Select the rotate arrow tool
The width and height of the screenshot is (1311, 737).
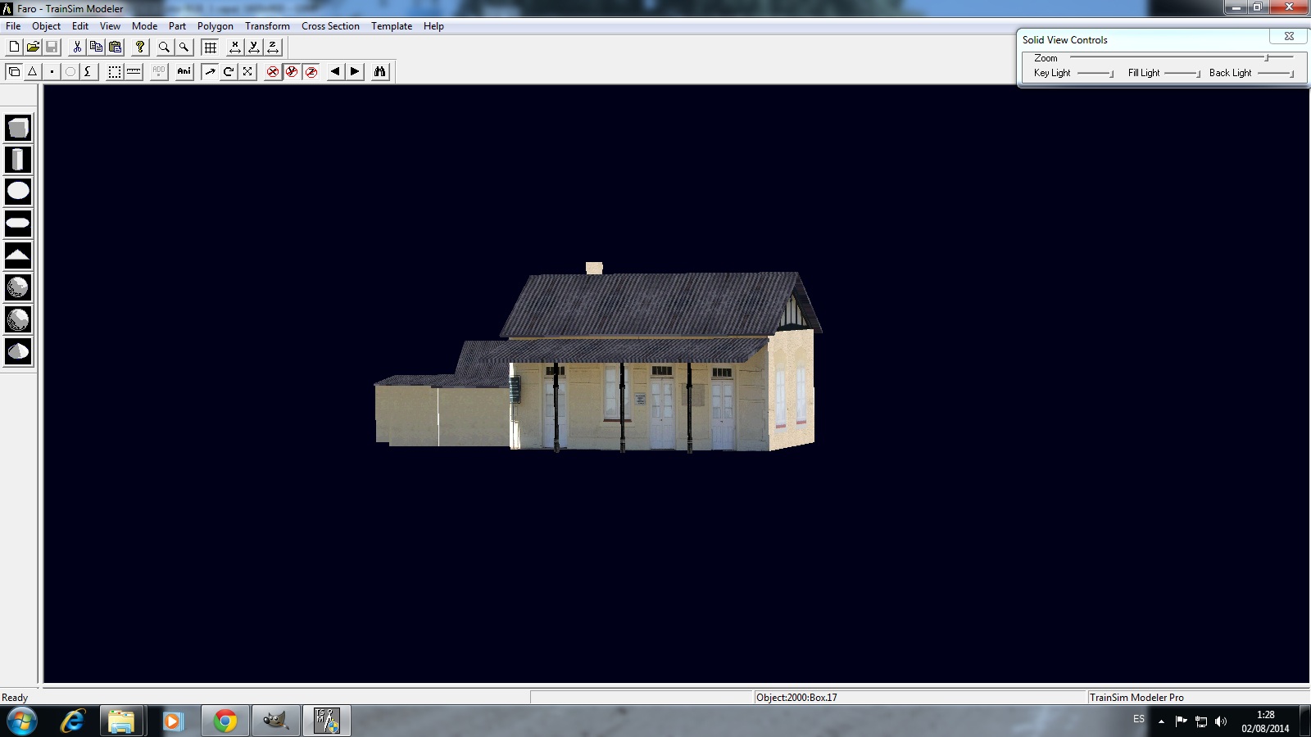pos(229,72)
